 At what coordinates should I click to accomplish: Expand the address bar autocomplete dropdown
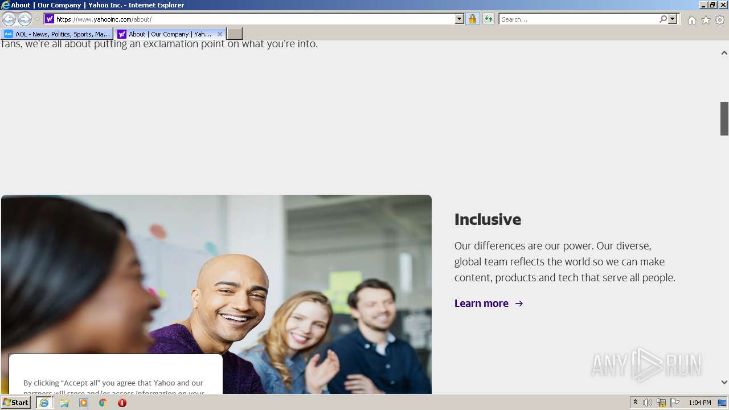(x=460, y=19)
